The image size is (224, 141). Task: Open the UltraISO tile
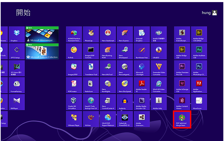click(159, 51)
